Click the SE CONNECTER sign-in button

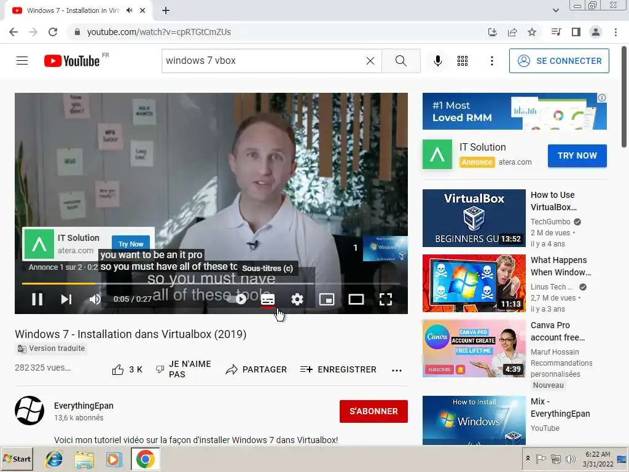559,61
